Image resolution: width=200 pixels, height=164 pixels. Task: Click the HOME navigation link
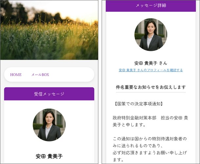click(16, 75)
